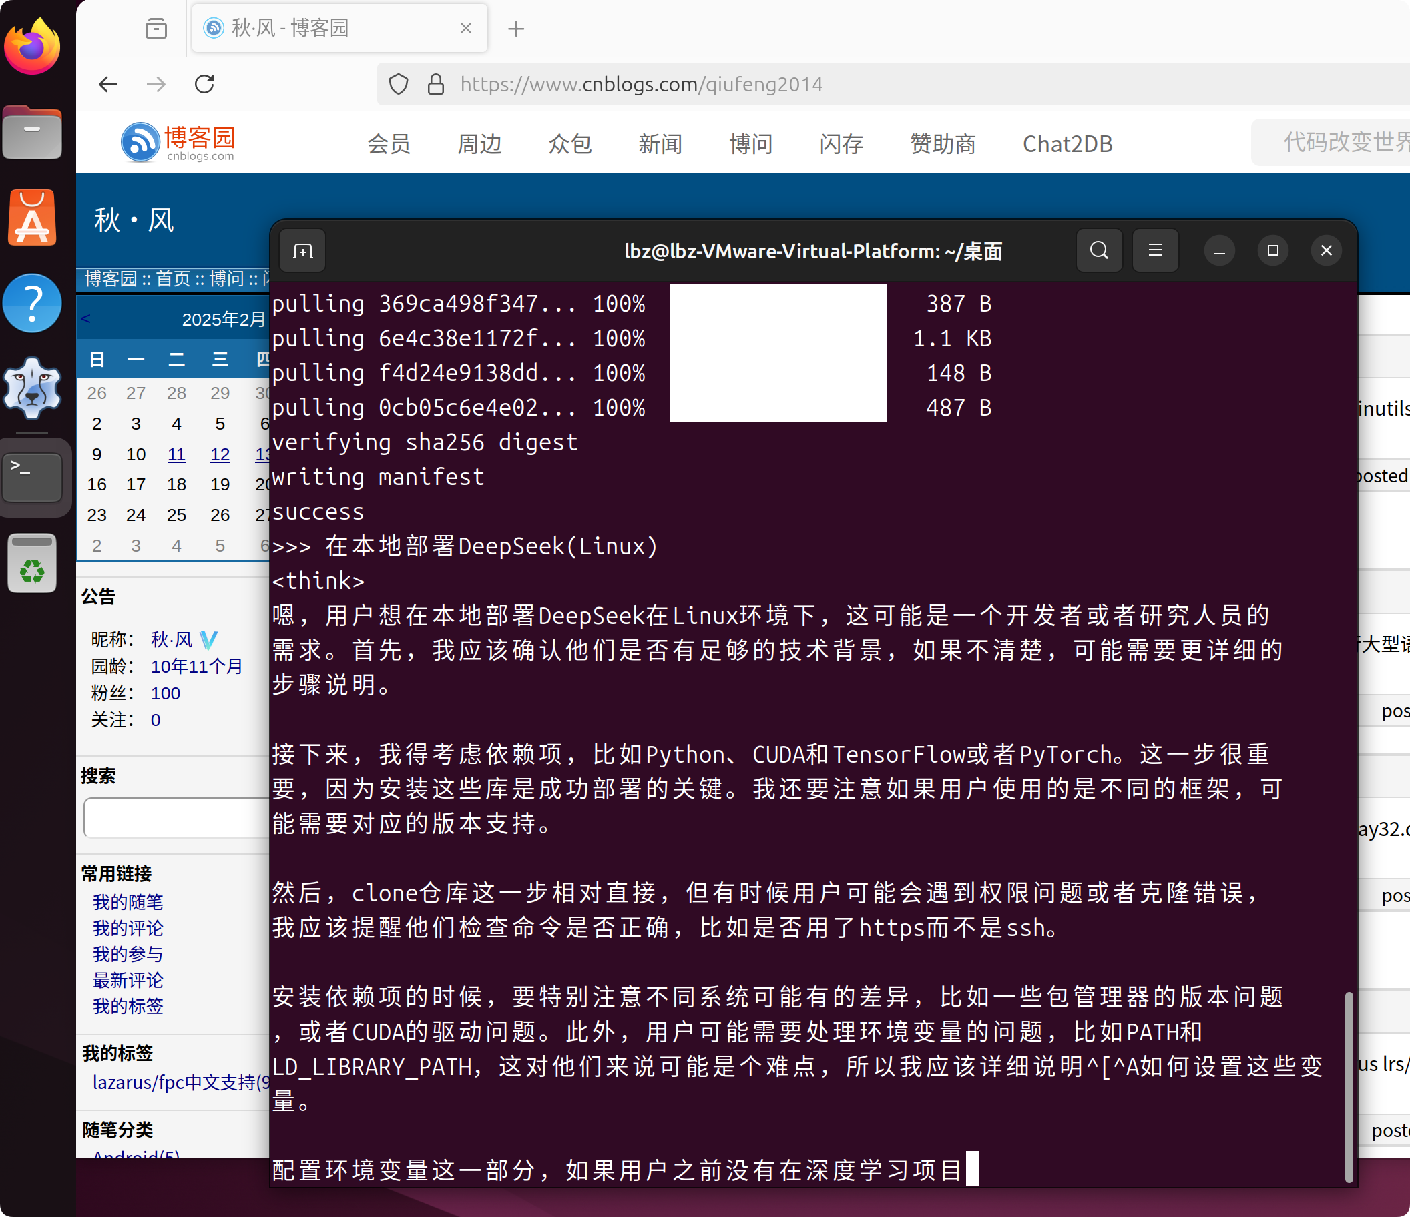This screenshot has width=1410, height=1217.
Task: Click the terminal title lbz@lbz-VMware-Virtual-Platform
Action: [813, 251]
